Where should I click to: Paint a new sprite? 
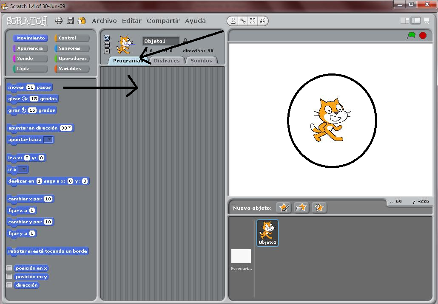click(284, 208)
